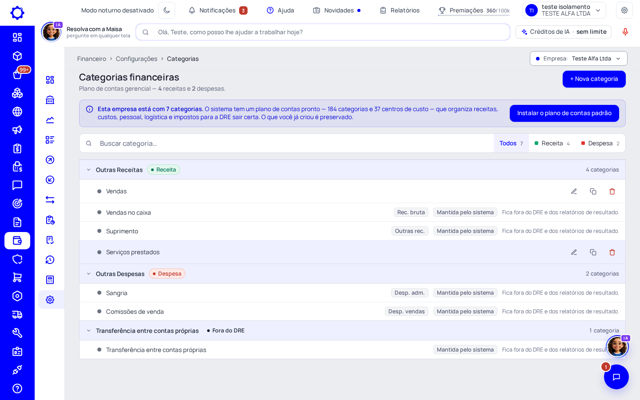Collapse the Outras Receitas group
Image resolution: width=640 pixels, height=400 pixels.
88,170
